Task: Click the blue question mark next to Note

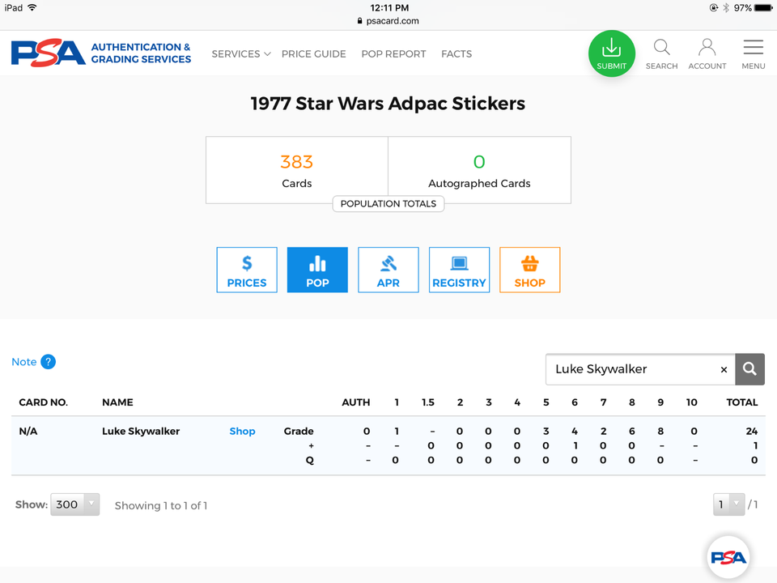Action: coord(49,362)
